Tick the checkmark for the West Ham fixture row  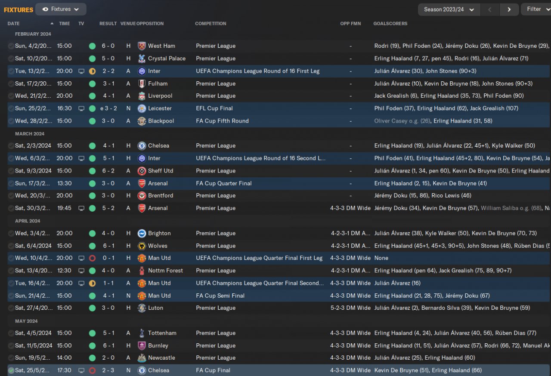coord(11,46)
